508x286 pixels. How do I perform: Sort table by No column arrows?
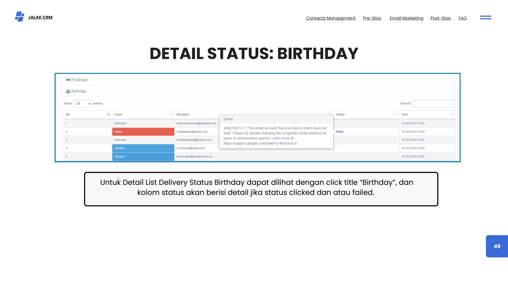(x=108, y=114)
